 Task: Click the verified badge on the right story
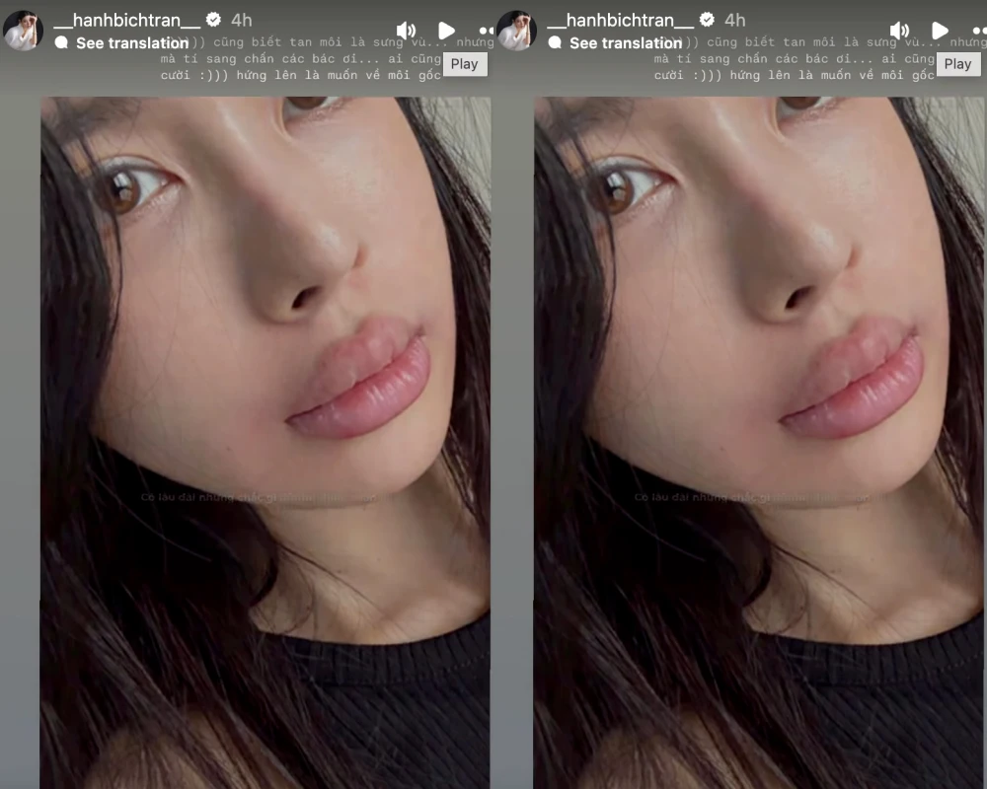707,20
